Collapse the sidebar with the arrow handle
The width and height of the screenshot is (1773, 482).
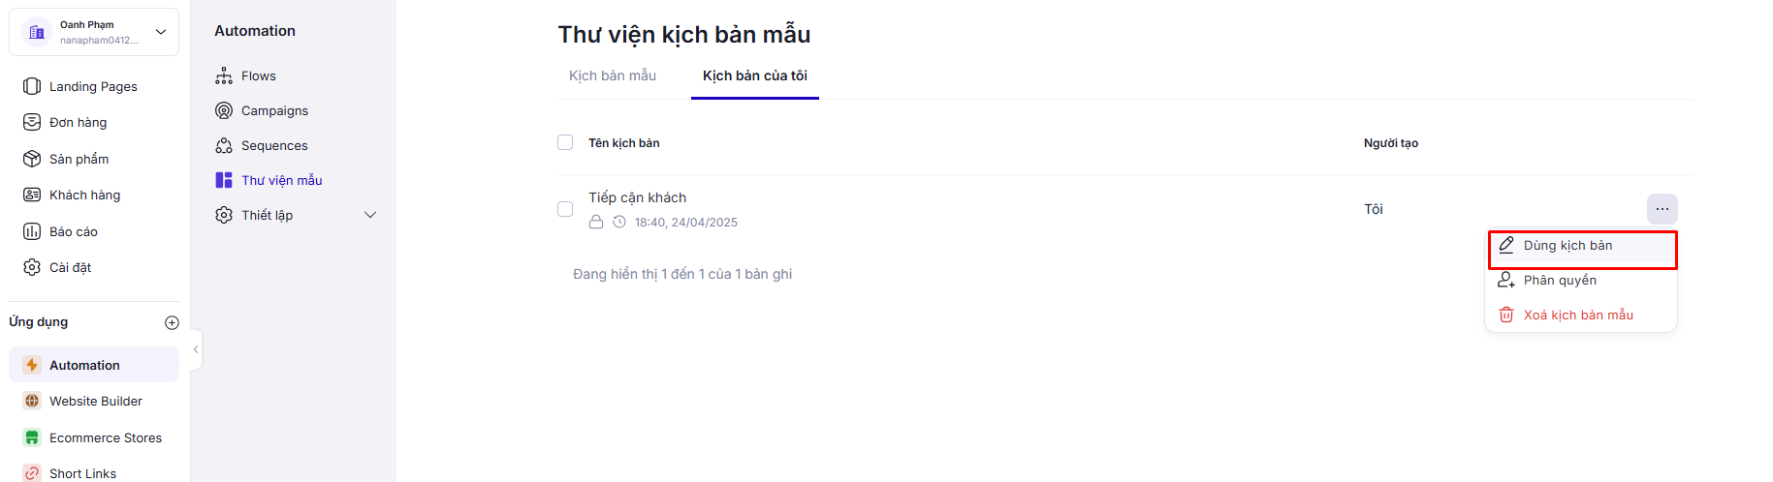(196, 349)
